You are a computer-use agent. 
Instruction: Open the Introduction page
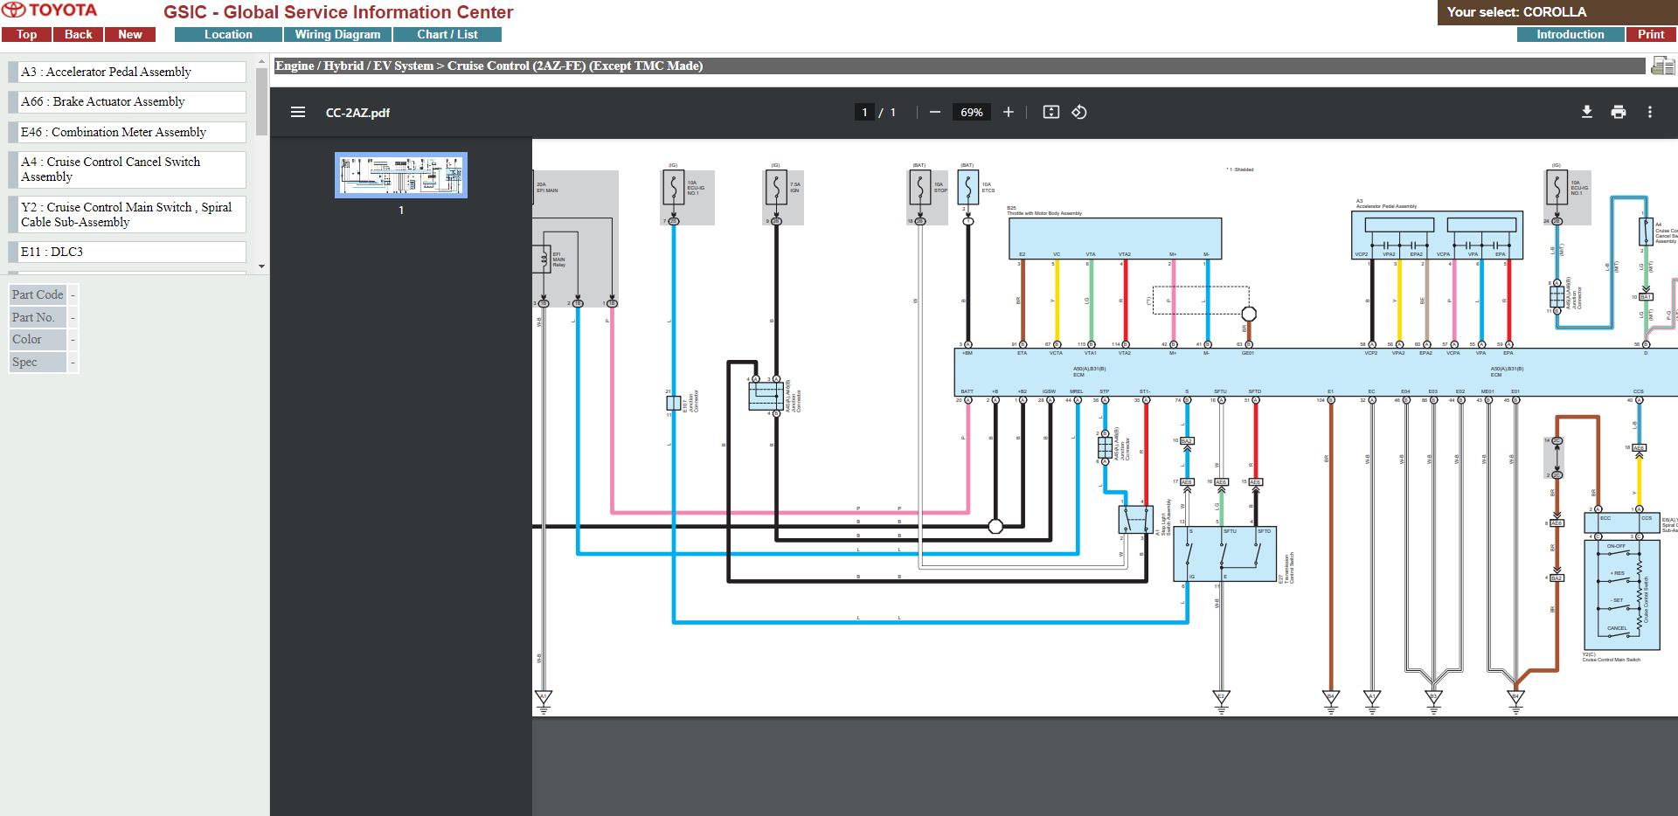coord(1571,35)
